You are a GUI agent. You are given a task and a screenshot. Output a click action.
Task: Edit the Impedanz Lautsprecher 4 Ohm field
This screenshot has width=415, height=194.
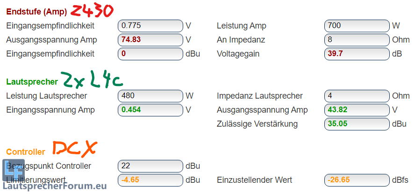click(x=357, y=96)
